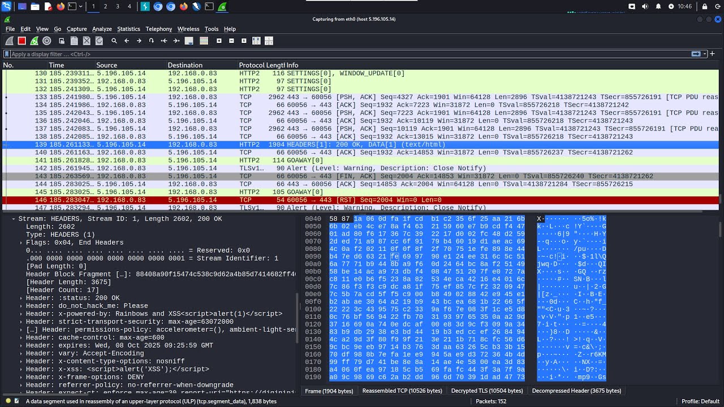
Task: Add a display filter button with plus
Action: tap(713, 54)
